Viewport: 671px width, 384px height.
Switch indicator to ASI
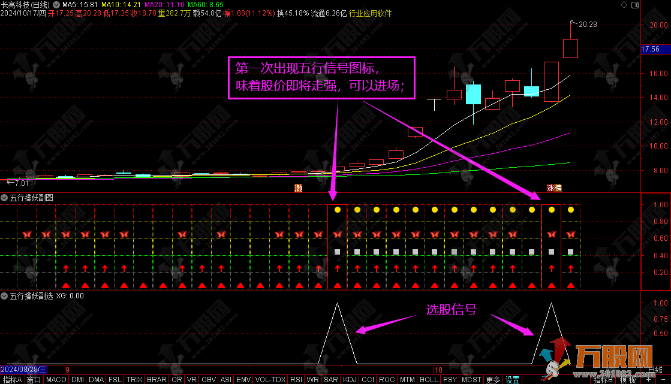click(x=226, y=380)
